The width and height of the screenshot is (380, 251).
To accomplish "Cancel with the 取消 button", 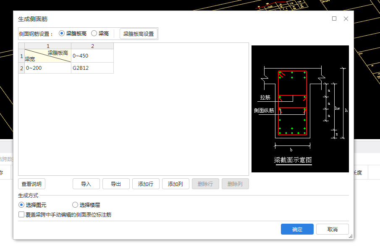I will click(332, 229).
